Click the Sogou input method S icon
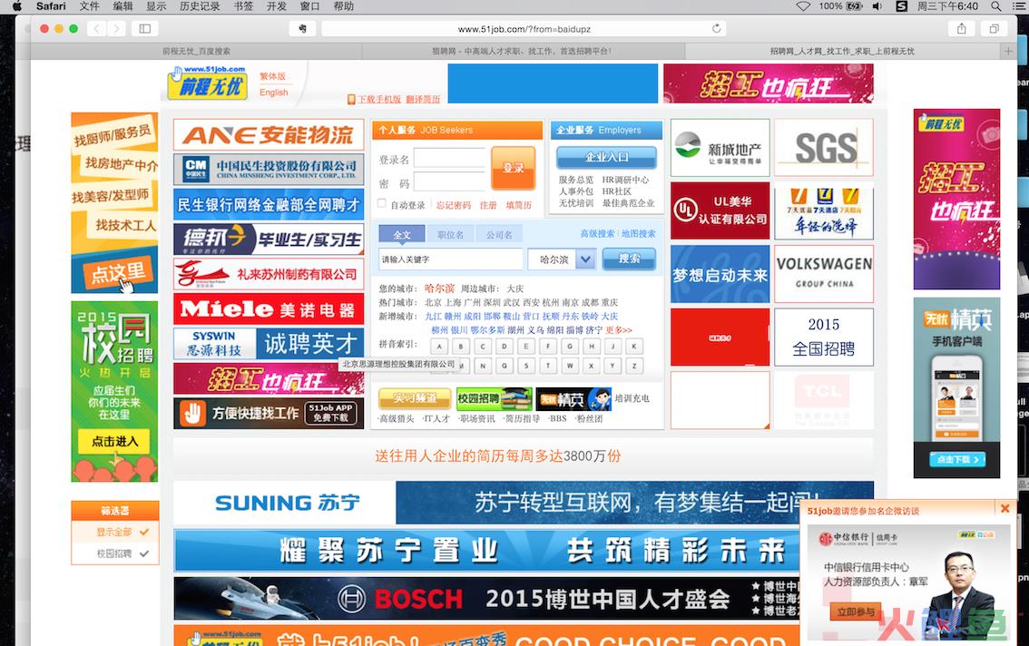The height and width of the screenshot is (646, 1029). pyautogui.click(x=902, y=6)
